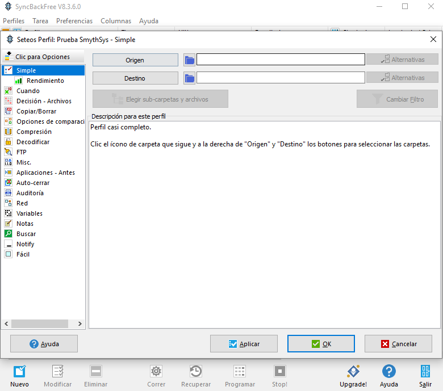Image resolution: width=443 pixels, height=391 pixels.
Task: Open the Cuando settings section
Action: (28, 91)
